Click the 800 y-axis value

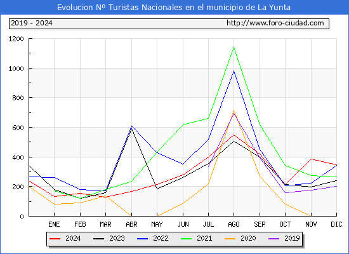click(18, 98)
